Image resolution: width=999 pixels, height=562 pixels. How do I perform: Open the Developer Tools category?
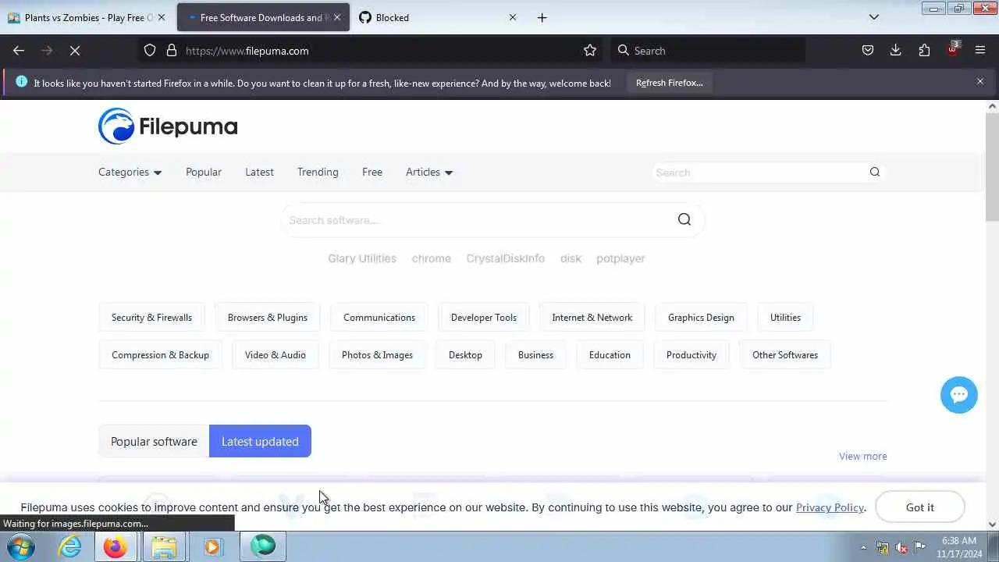(x=484, y=317)
